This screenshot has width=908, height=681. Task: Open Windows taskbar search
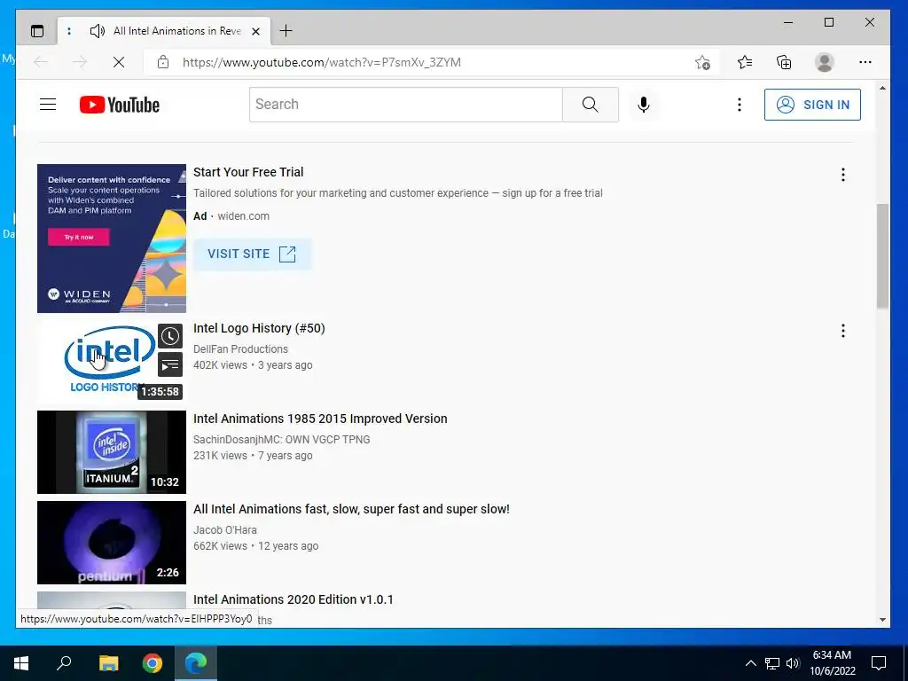coord(64,663)
